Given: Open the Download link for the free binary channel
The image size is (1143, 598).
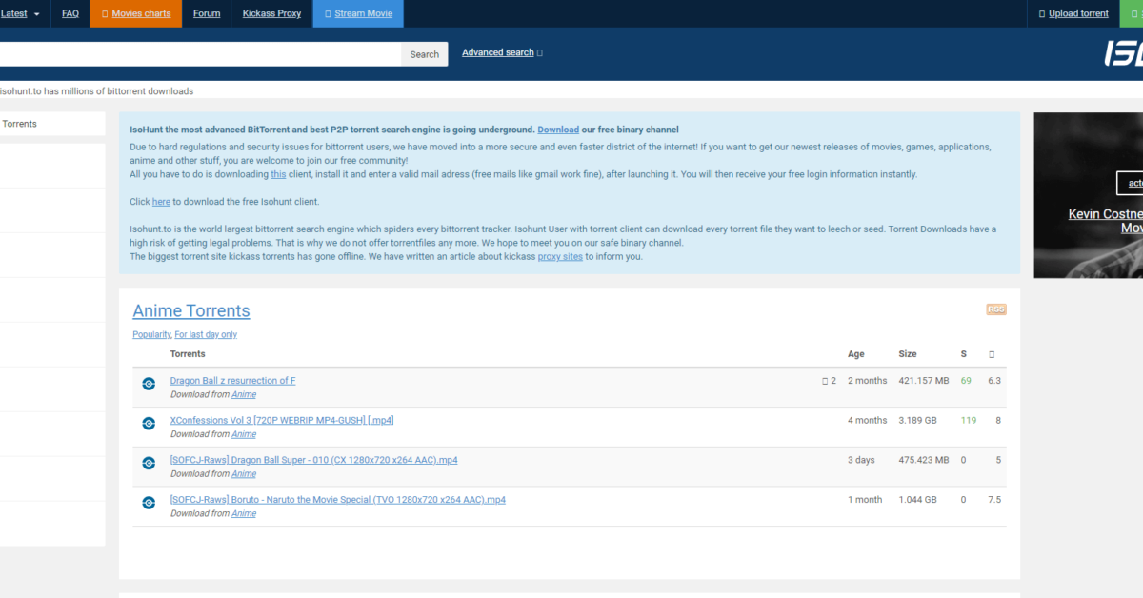Looking at the screenshot, I should click(558, 129).
